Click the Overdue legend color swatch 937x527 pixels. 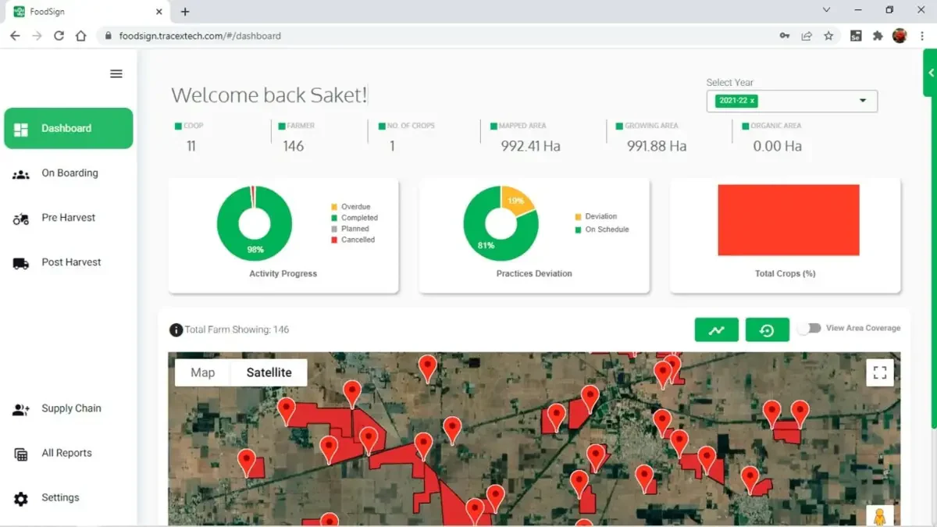pyautogui.click(x=334, y=207)
